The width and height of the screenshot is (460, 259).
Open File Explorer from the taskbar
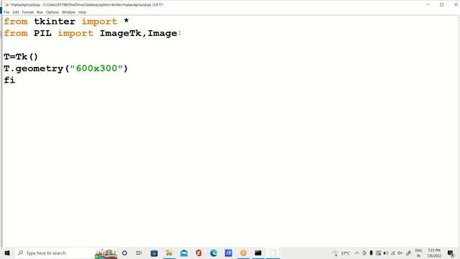click(x=169, y=253)
